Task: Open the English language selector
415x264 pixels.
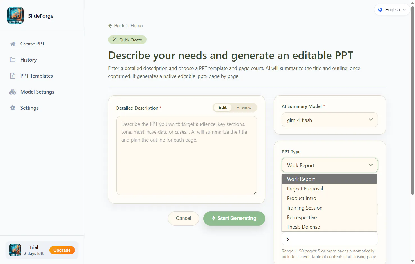Action: (x=392, y=10)
